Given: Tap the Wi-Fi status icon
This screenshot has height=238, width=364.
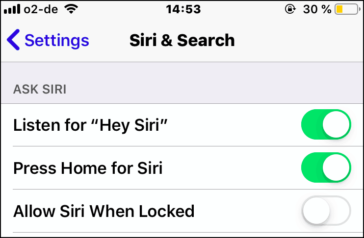Looking at the screenshot, I should 72,9.
